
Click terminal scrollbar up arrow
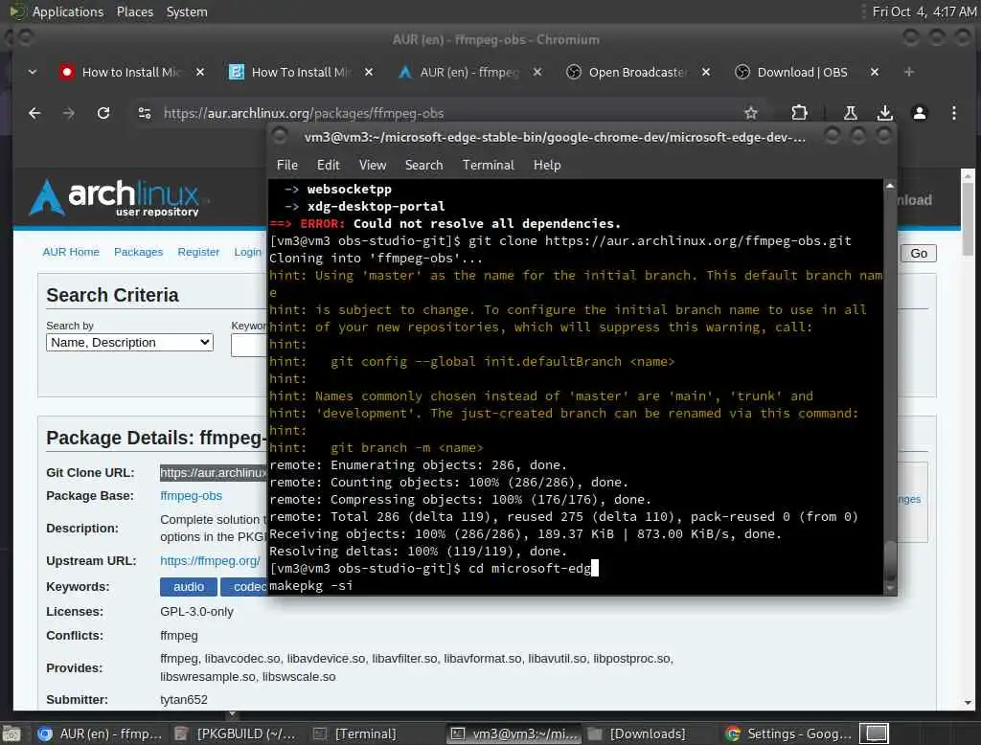890,186
